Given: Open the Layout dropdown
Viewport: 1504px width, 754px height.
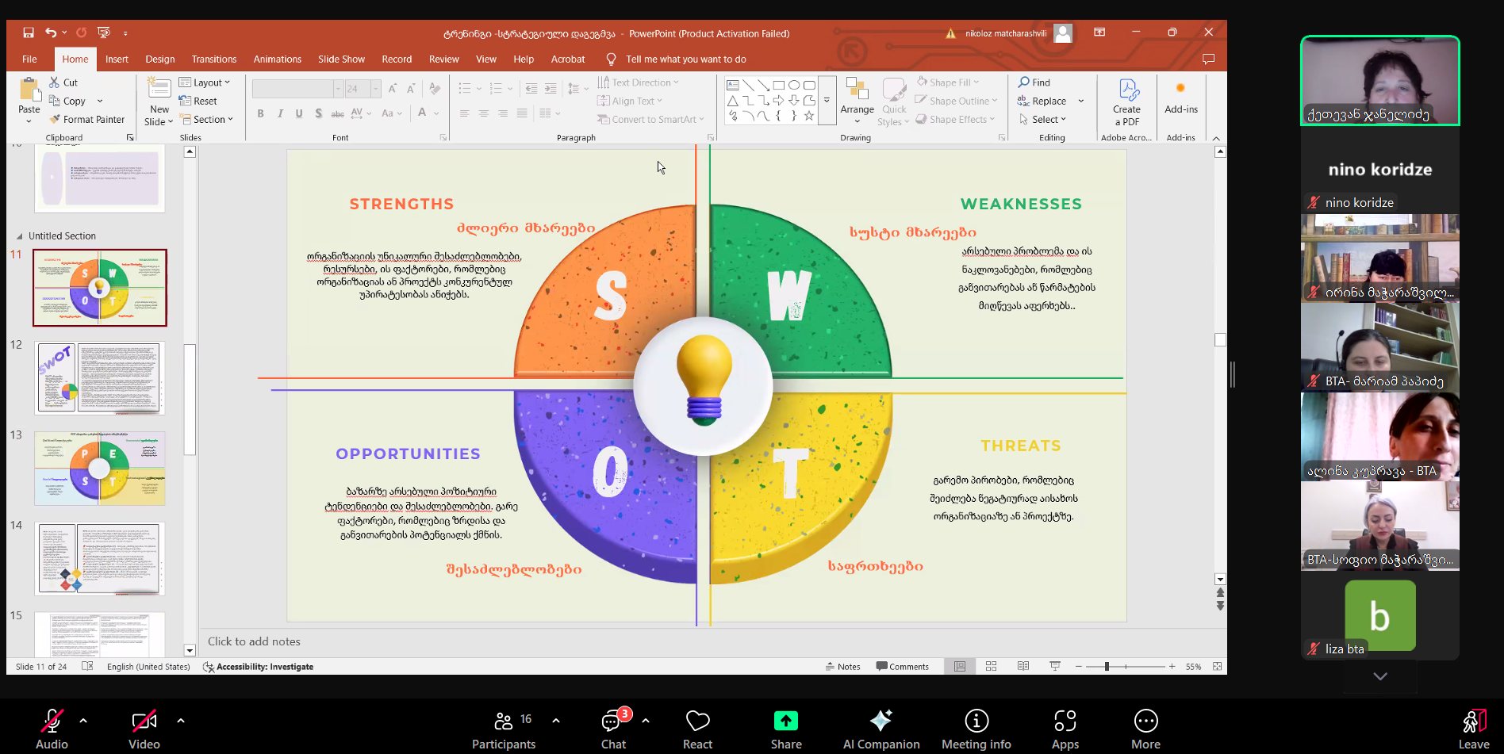Looking at the screenshot, I should click(x=205, y=82).
